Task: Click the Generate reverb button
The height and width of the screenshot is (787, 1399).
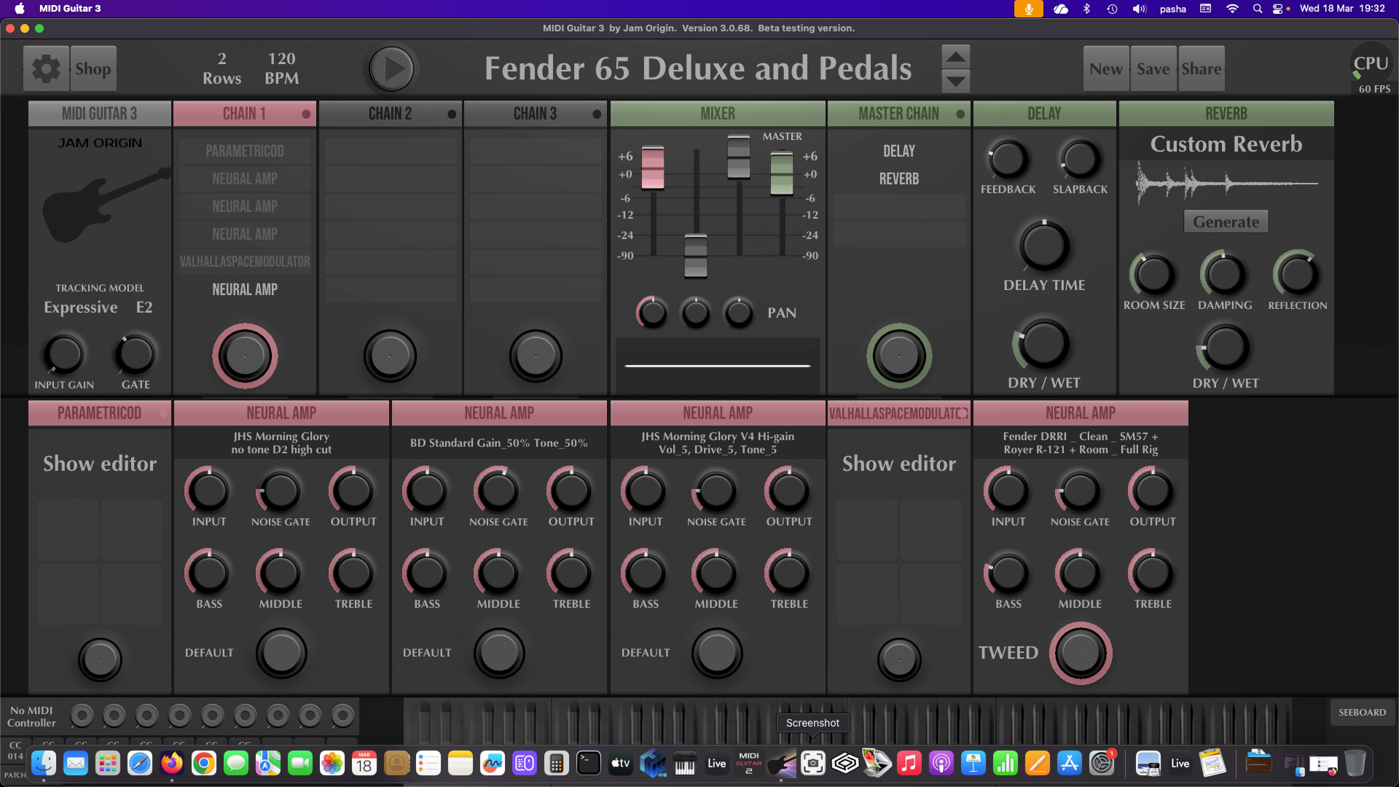Action: (x=1226, y=222)
